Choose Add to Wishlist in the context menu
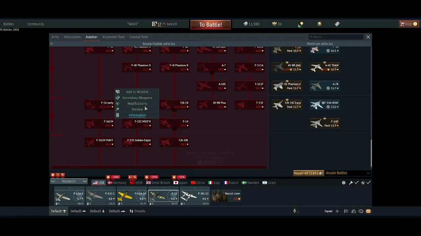This screenshot has width=421, height=236. click(137, 92)
